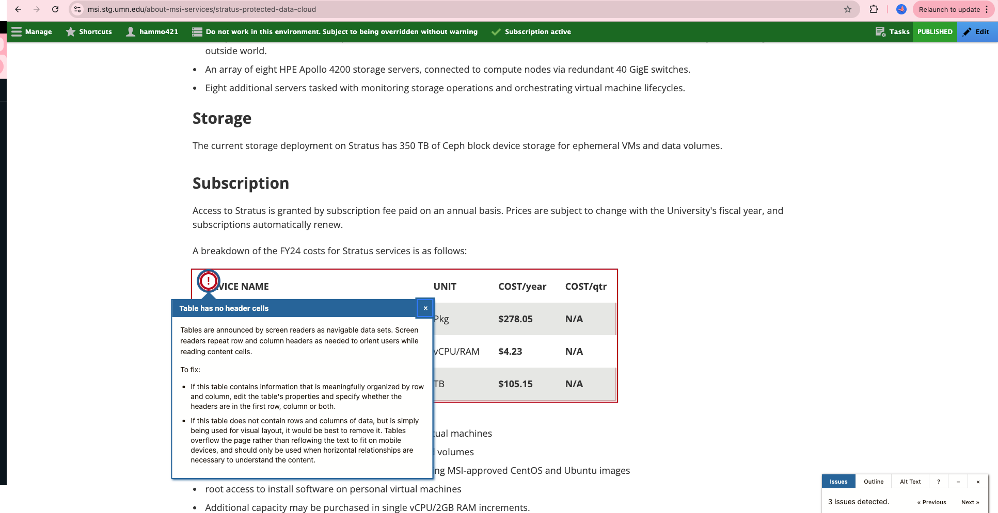Open the Manage admin menu
Image resolution: width=998 pixels, height=513 pixels.
pyautogui.click(x=32, y=32)
